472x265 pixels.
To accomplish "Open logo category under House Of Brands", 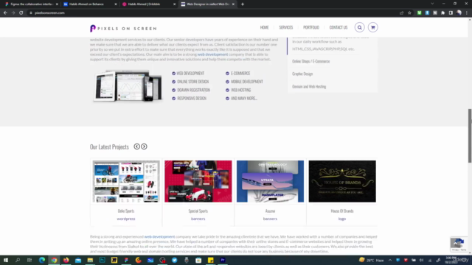I will coord(342,219).
